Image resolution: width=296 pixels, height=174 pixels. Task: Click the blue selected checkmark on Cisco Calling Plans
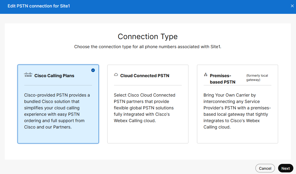coord(93,70)
